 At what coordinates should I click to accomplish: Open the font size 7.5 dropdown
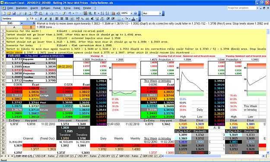36,19
